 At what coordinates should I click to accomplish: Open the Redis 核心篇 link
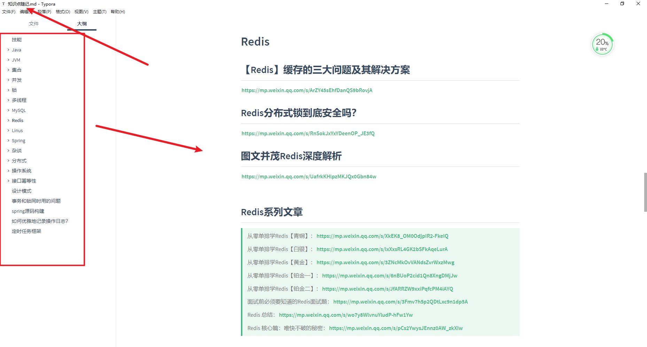pos(396,328)
